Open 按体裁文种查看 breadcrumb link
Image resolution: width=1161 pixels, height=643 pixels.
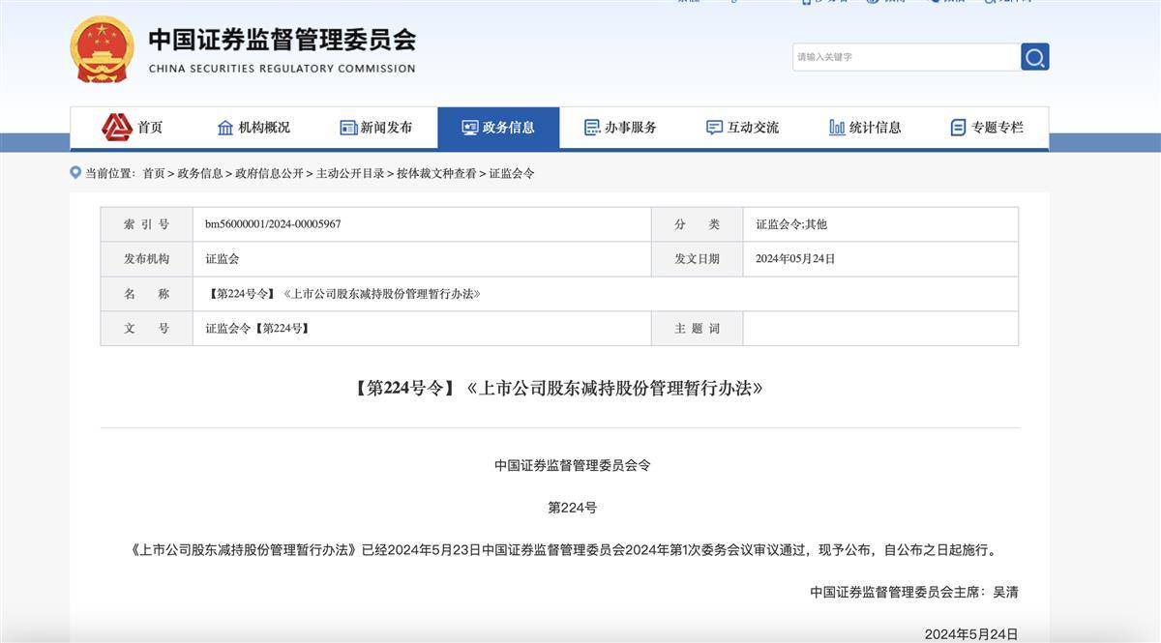click(436, 174)
